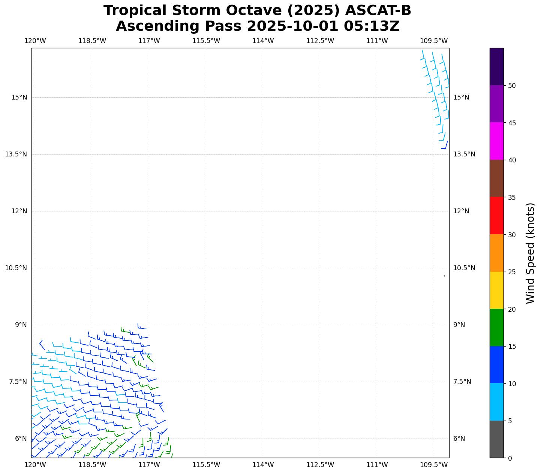Viewport: 541px width, 473px height.
Task: Click the Tropical Storm Octave plot title
Action: click(x=257, y=10)
